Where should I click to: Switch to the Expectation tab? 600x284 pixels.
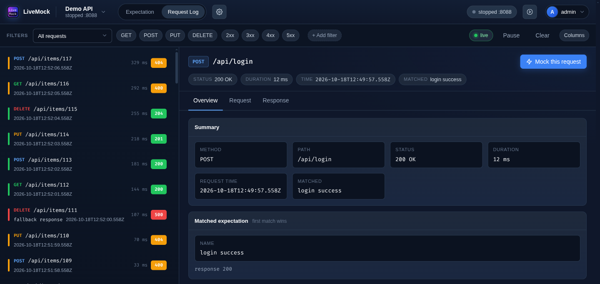(x=140, y=12)
